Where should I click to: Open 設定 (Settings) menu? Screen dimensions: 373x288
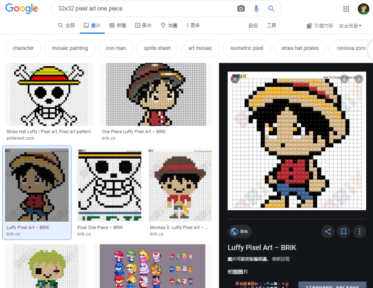click(x=253, y=25)
